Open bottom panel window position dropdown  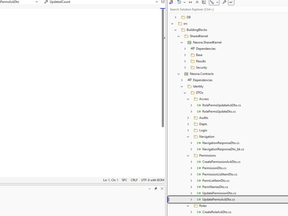click(x=149, y=189)
